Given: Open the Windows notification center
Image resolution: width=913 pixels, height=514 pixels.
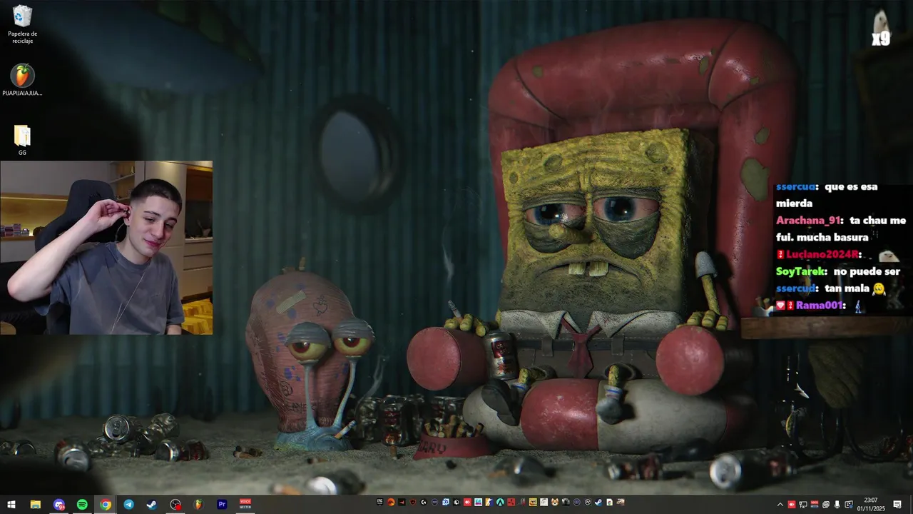Looking at the screenshot, I should click(x=897, y=505).
